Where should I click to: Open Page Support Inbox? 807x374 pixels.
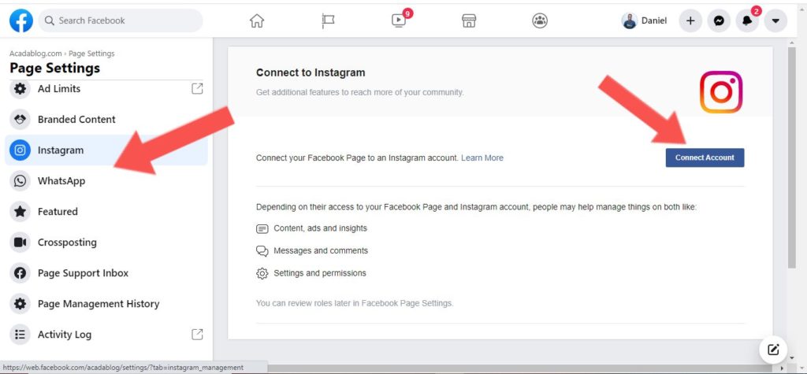(106, 273)
